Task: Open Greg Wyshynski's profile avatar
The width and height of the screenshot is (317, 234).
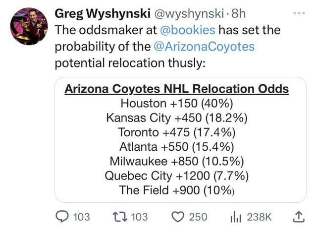Action: click(x=29, y=26)
